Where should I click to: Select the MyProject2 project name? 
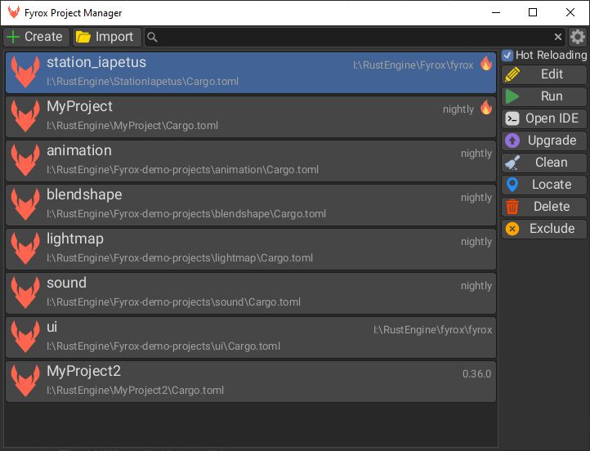pos(83,371)
